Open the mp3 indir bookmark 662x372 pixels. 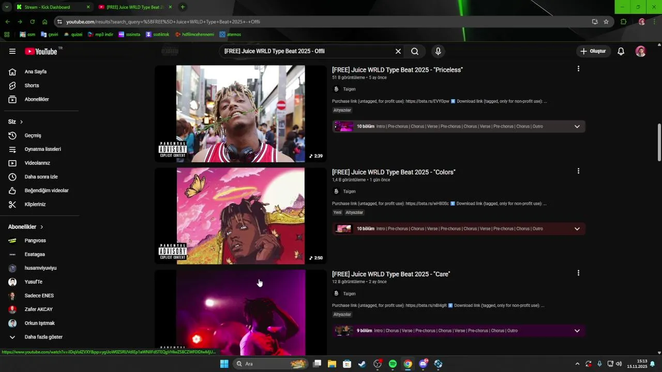(101, 35)
